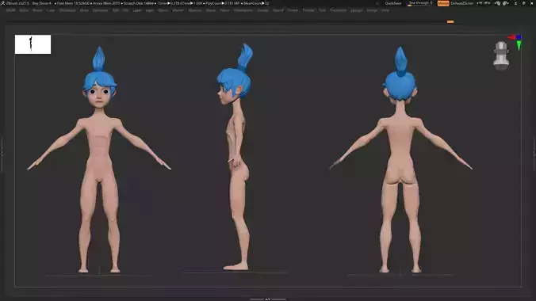This screenshot has height=301, width=536.
Task: Open the Layer menu
Action: click(137, 10)
